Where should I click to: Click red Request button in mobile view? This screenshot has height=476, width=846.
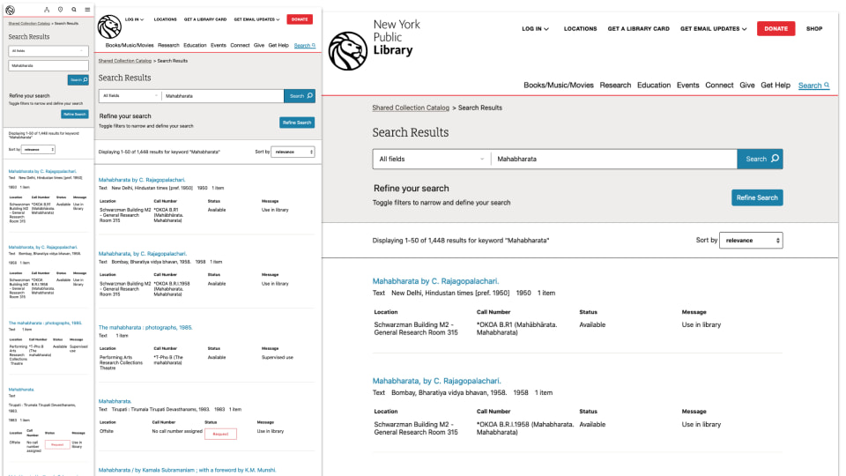point(57,444)
